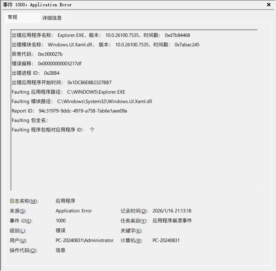
Task: Click the 级别 value 错误
Action: [60, 231]
